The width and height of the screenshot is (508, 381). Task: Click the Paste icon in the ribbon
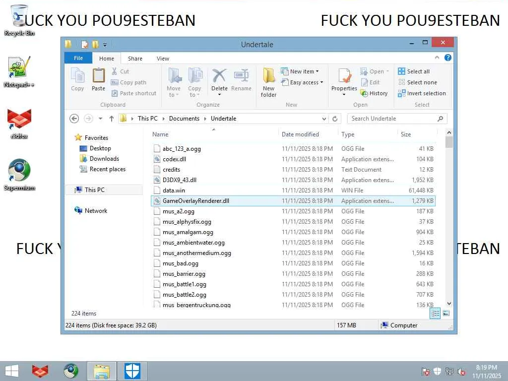point(99,80)
